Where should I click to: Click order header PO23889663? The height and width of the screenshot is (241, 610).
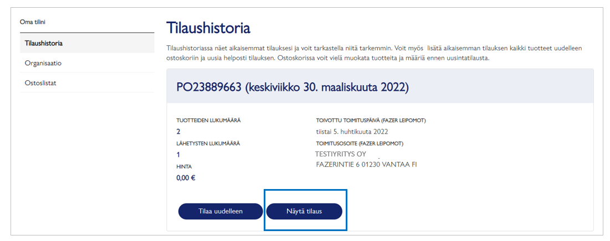tap(293, 87)
